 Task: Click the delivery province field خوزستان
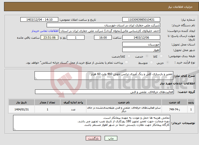(141, 44)
